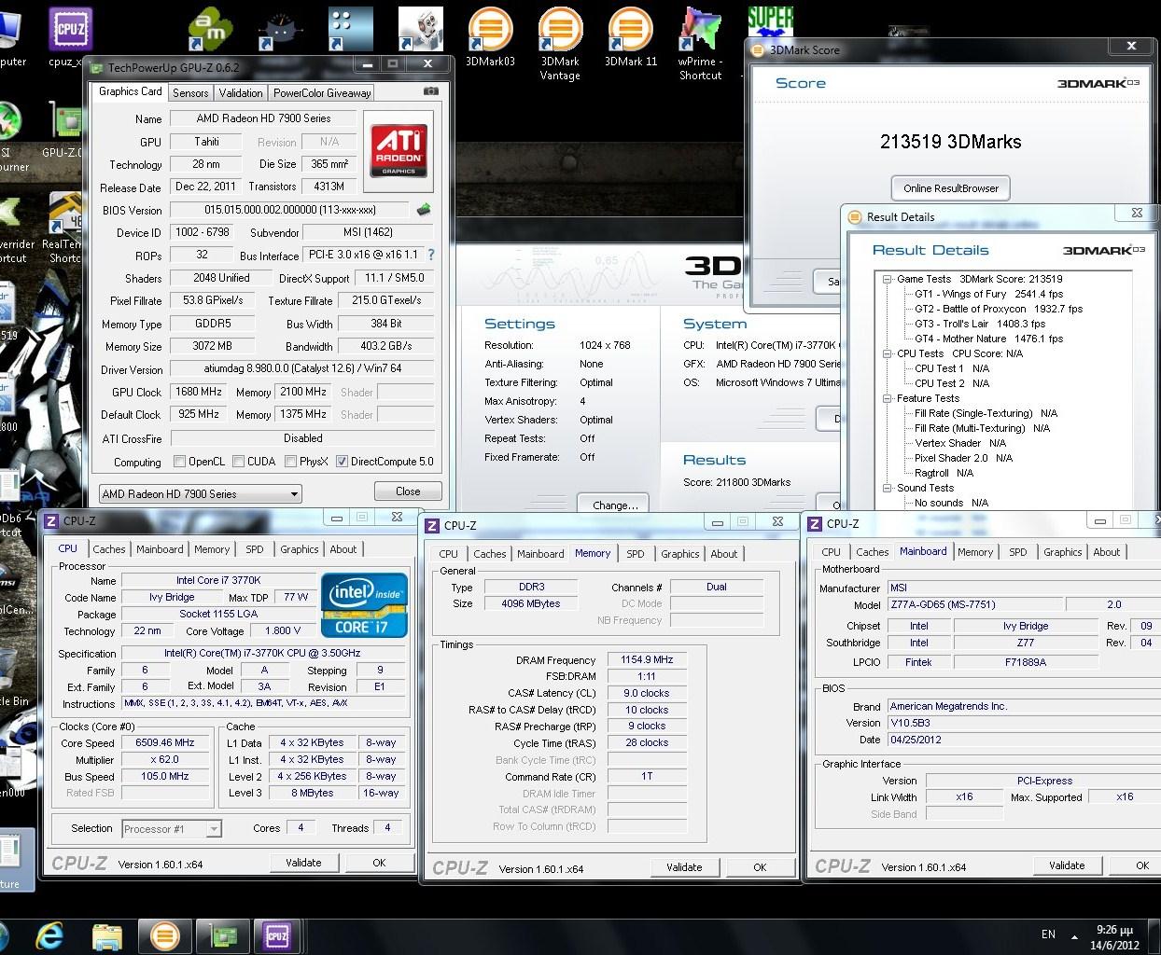Open the Mainboard tab in the middle CPU-Z window

540,554
